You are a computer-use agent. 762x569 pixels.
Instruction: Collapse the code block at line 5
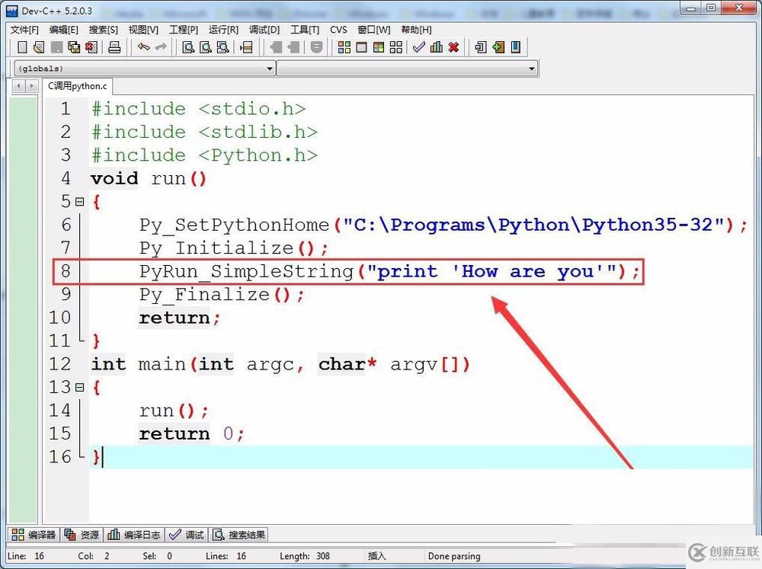pos(80,201)
